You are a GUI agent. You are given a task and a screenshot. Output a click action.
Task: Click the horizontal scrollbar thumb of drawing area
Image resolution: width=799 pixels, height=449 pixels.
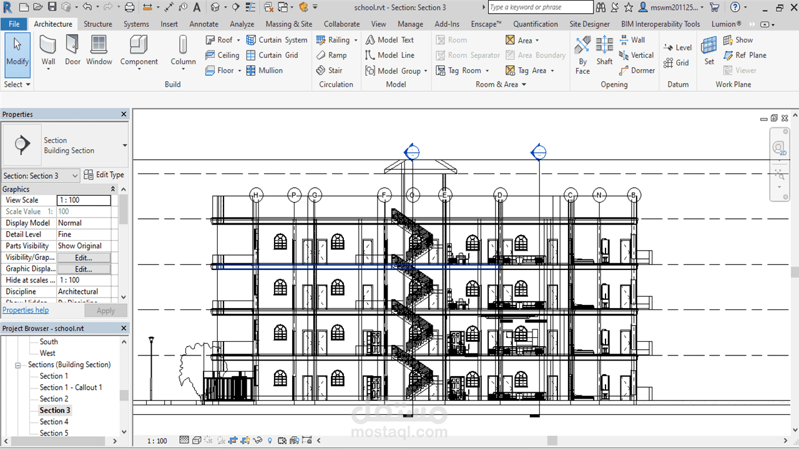(552, 441)
